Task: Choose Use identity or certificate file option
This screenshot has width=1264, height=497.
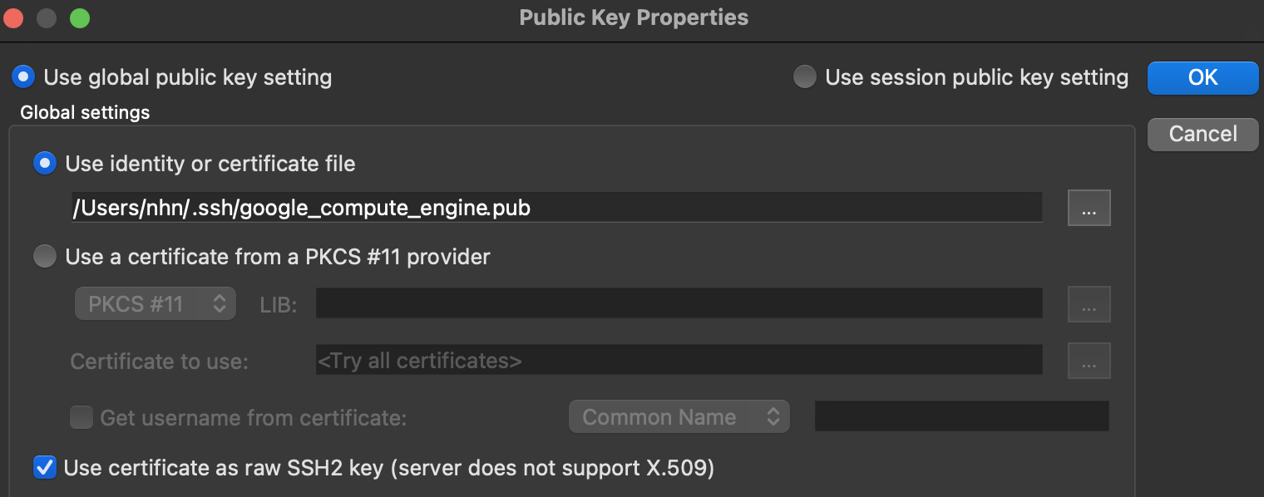Action: (44, 164)
